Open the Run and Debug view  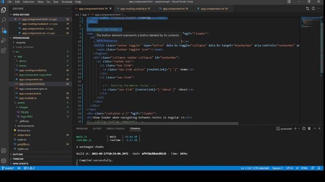point(4,40)
